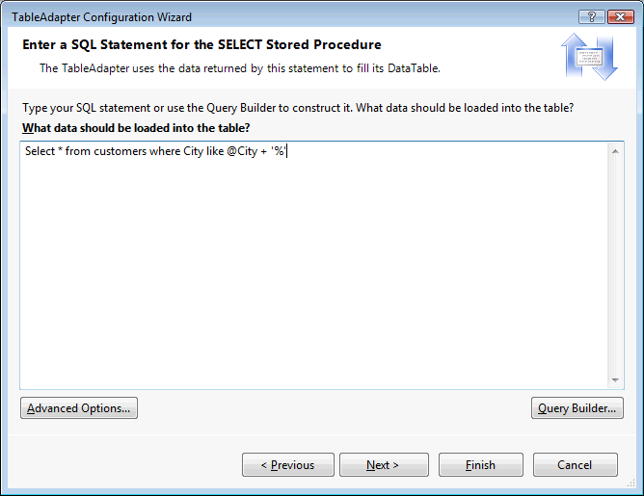This screenshot has width=644, height=496.
Task: Click the SQL box vertical scrollbar track
Action: pyautogui.click(x=614, y=265)
